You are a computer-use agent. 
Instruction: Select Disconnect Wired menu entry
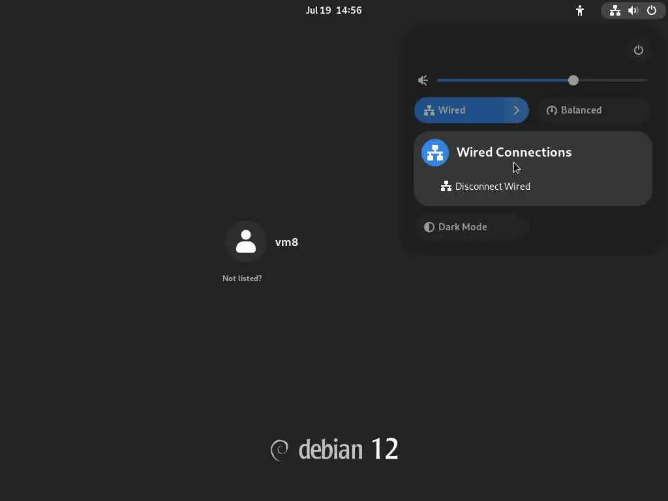532,187
